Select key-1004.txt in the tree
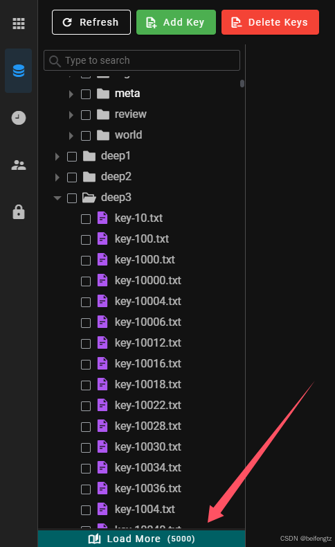Screen dimensions: 335x547 point(145,510)
